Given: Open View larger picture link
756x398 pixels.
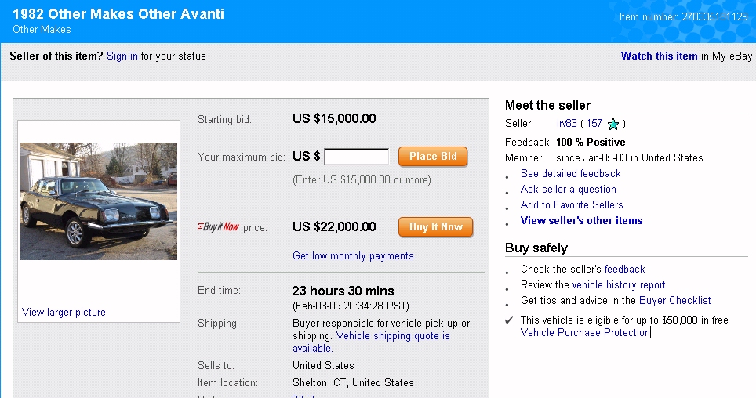Looking at the screenshot, I should point(64,313).
